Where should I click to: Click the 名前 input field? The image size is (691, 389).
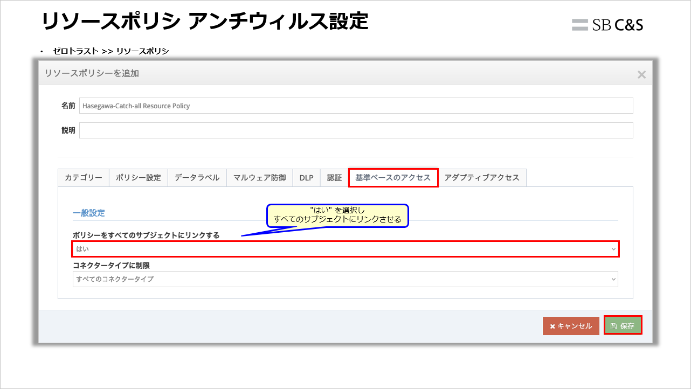coord(356,106)
